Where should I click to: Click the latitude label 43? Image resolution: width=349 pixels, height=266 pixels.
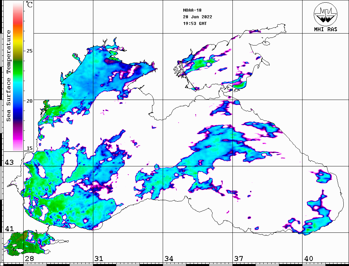9,162
